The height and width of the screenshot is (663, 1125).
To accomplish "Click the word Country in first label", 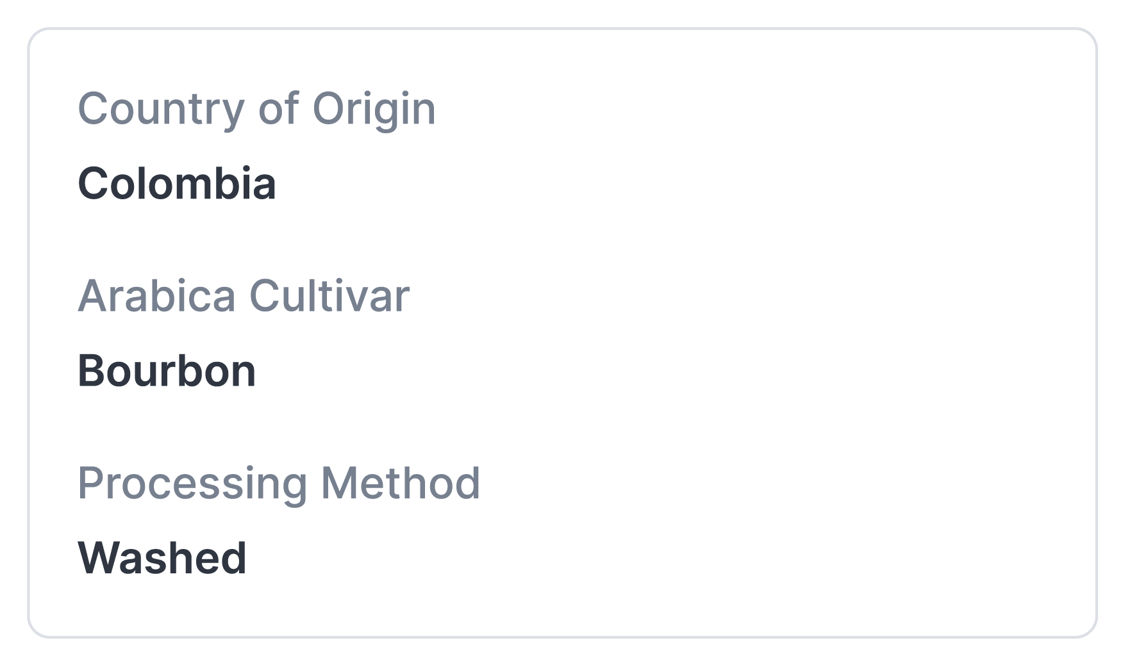I will point(161,109).
